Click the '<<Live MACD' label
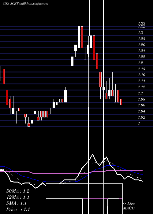 click(x=129, y=206)
